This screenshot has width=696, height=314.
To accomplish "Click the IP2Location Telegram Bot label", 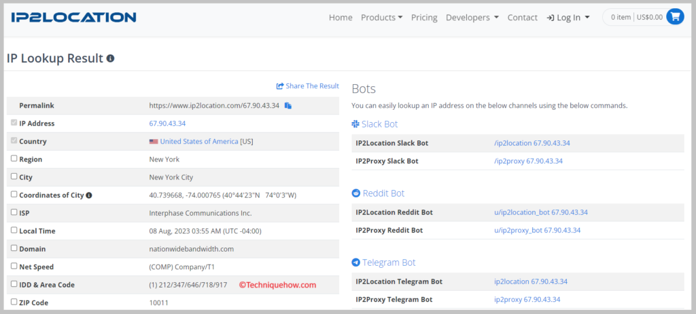I will click(399, 281).
